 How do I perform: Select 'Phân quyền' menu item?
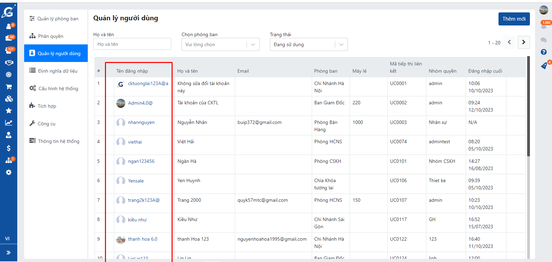(51, 36)
